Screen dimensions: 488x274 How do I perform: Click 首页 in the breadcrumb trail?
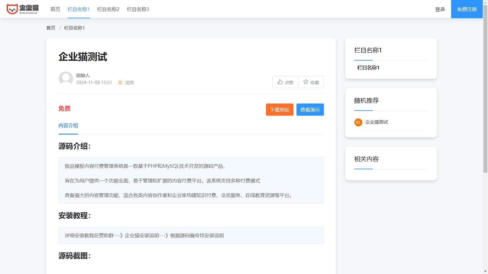pos(51,28)
